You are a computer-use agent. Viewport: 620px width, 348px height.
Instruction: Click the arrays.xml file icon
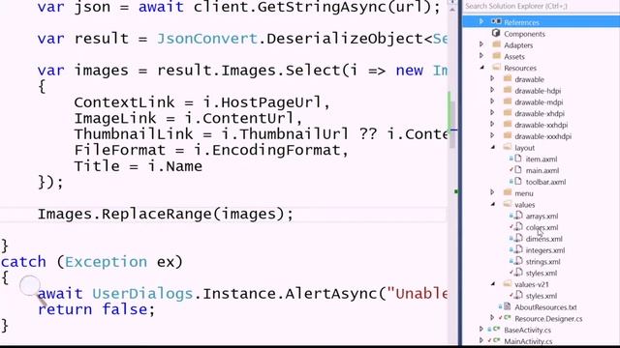tap(518, 216)
